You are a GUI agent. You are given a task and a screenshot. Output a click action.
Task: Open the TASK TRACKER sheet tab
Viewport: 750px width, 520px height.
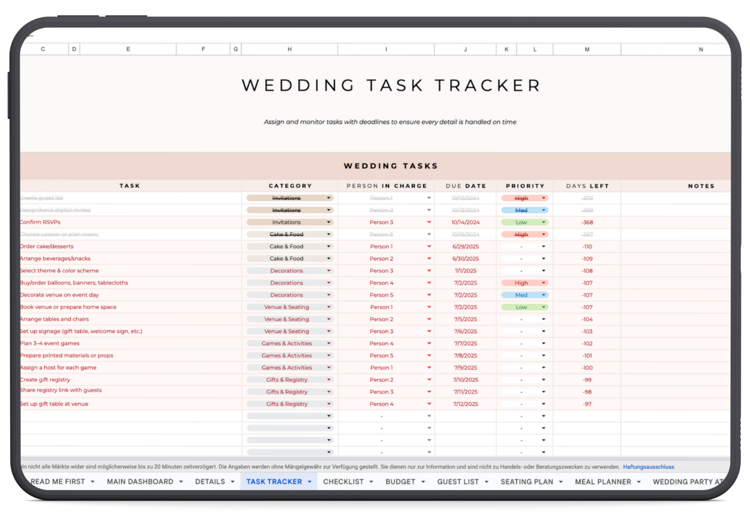pyautogui.click(x=274, y=482)
